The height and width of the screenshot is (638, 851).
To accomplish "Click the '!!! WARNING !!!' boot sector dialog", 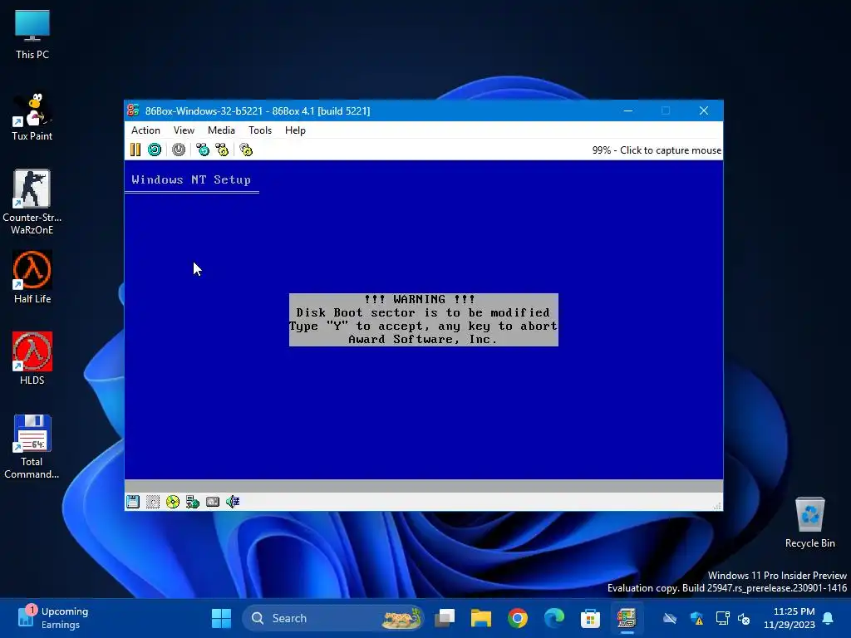I will (x=423, y=320).
